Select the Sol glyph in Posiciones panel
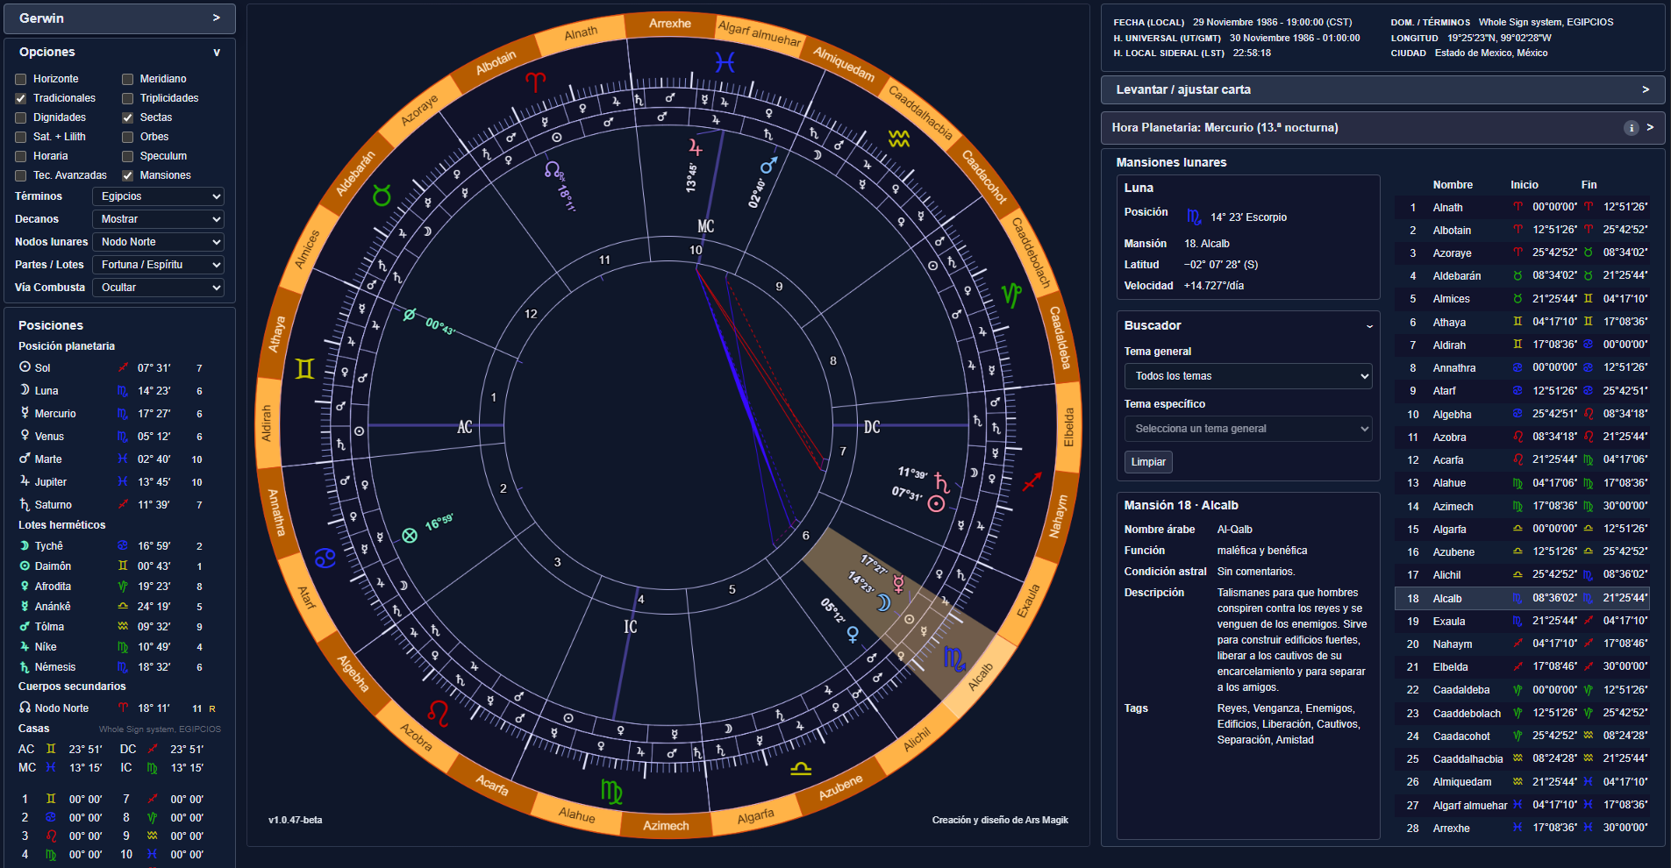1671x868 pixels. pyautogui.click(x=24, y=367)
